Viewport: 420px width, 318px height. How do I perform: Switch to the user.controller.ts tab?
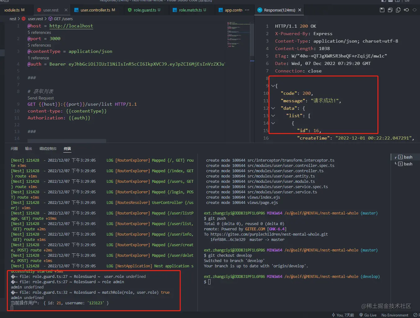coord(95,10)
